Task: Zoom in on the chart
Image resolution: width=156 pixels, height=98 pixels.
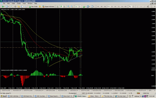Action: tap(68, 7)
